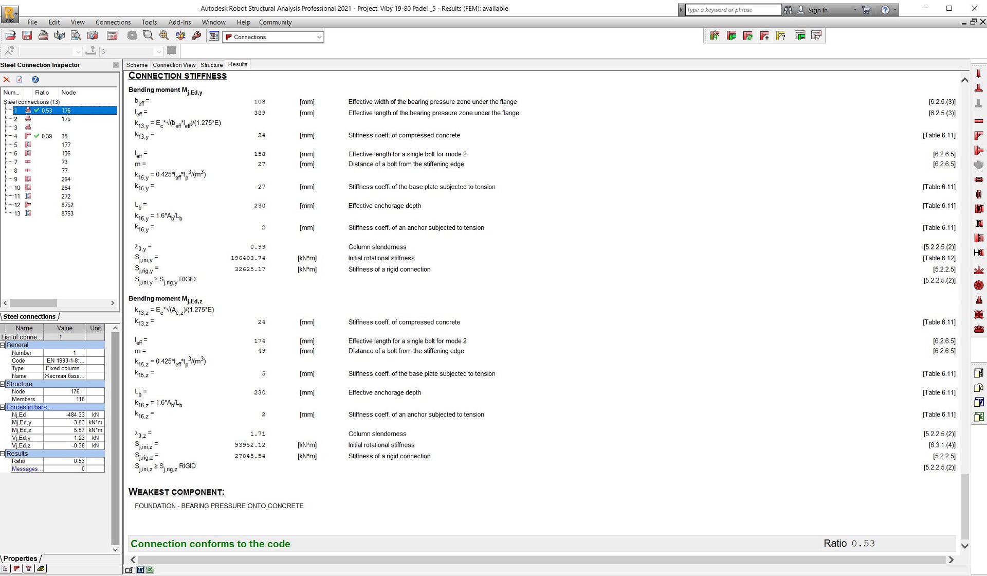The width and height of the screenshot is (987, 576).
Task: Click the keyword search input field
Action: [733, 10]
